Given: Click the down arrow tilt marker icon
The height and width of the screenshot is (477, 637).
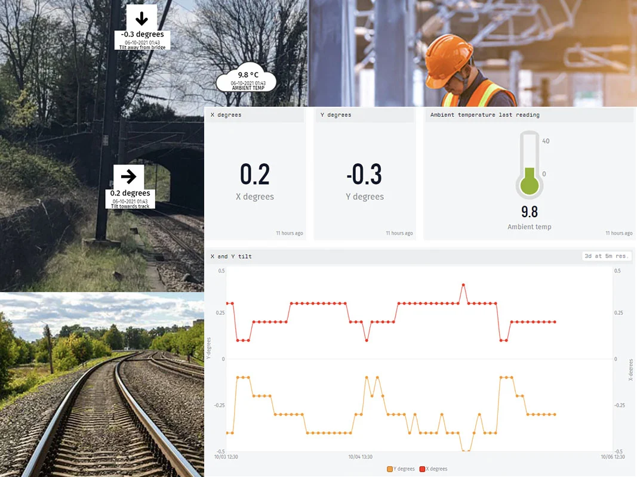Looking at the screenshot, I should pyautogui.click(x=141, y=18).
